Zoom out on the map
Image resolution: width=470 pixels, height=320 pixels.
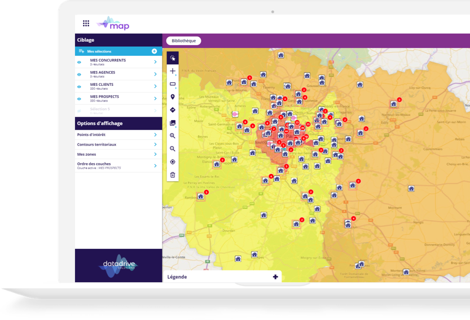click(173, 149)
